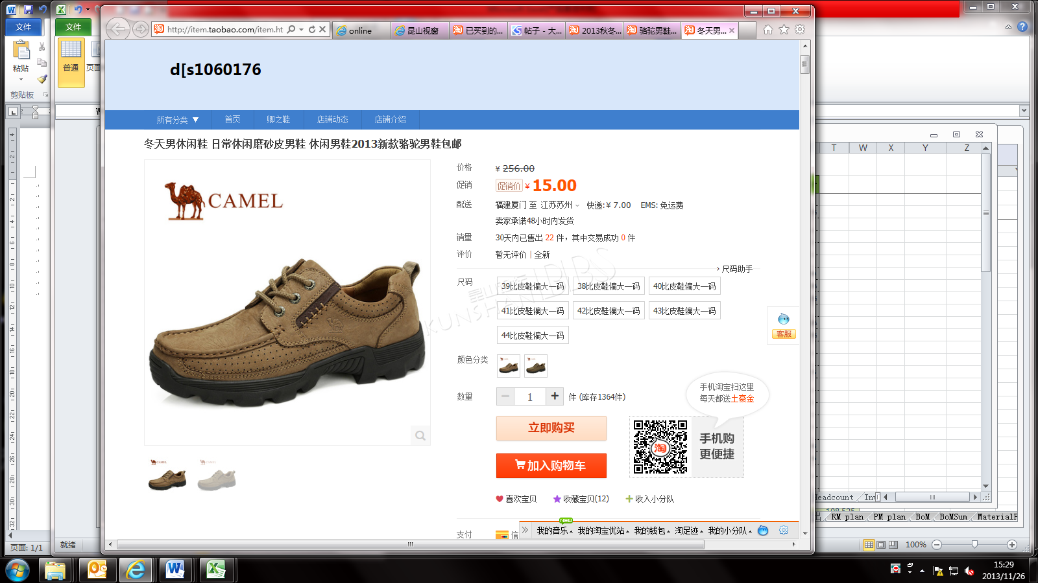Open 店铺动态 in the store navigation

tap(332, 119)
